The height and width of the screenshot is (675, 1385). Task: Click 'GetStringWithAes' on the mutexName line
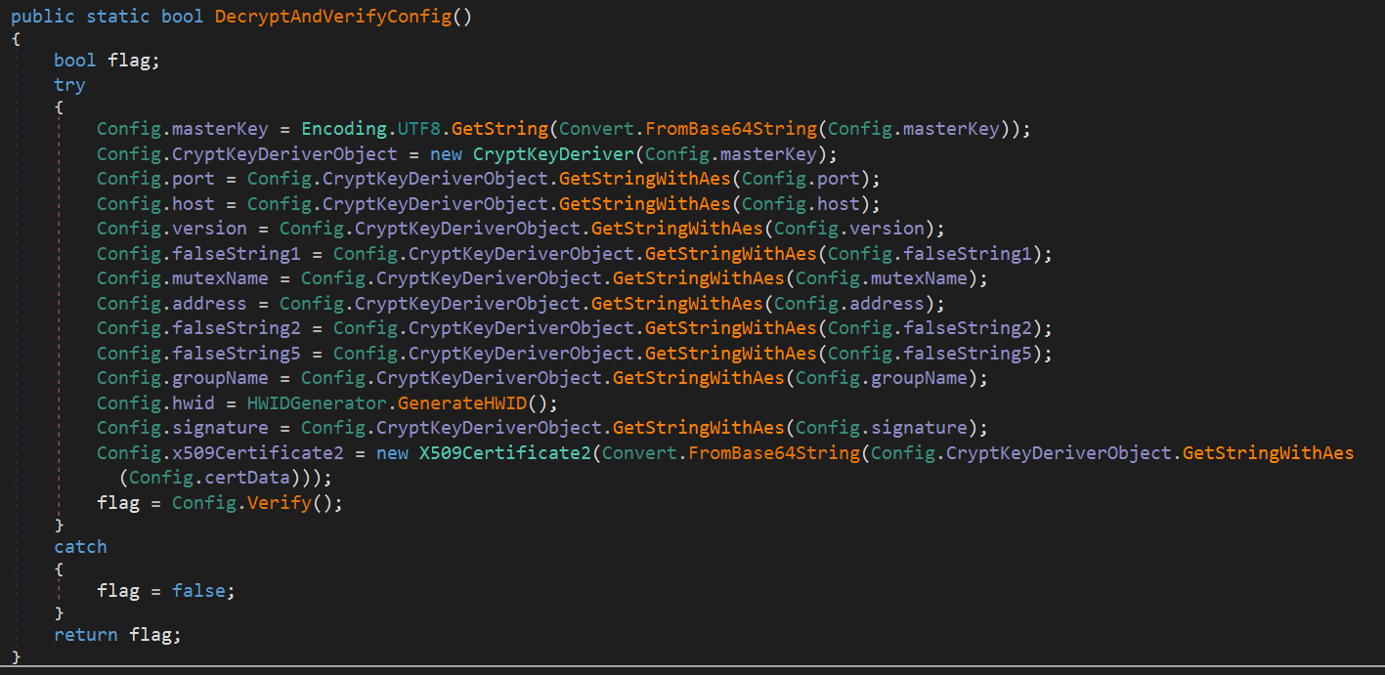pyautogui.click(x=698, y=278)
